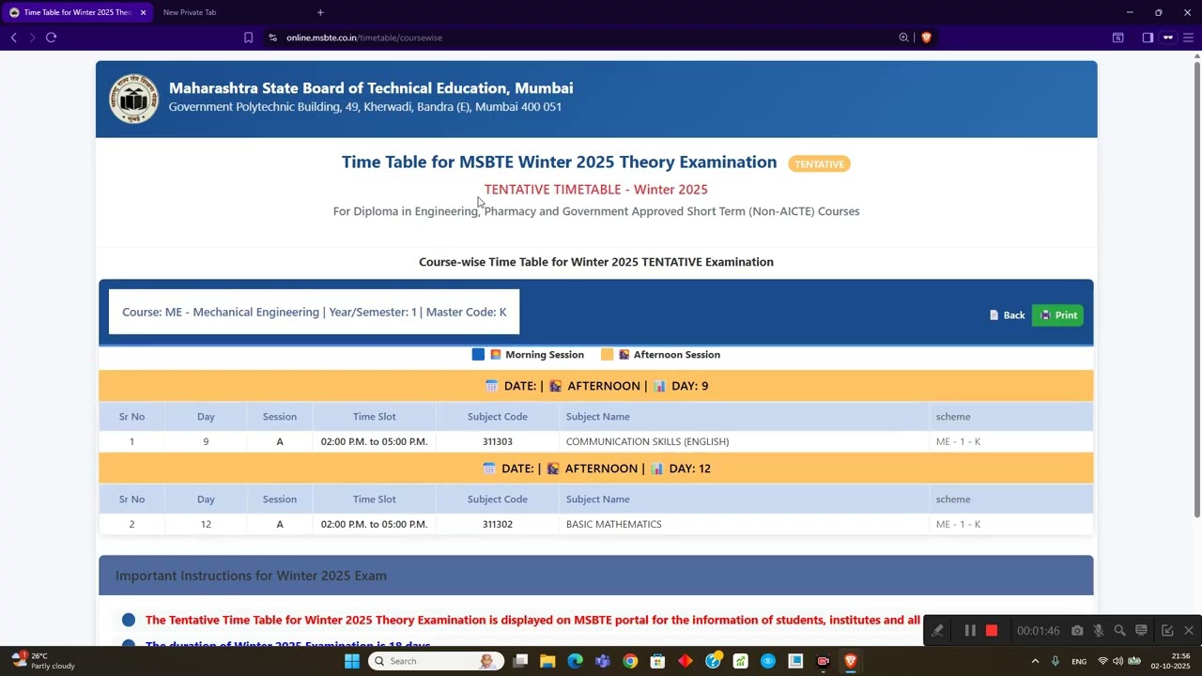Open File Explorer from the taskbar
Viewport: 1202px width, 676px height.
click(x=547, y=661)
